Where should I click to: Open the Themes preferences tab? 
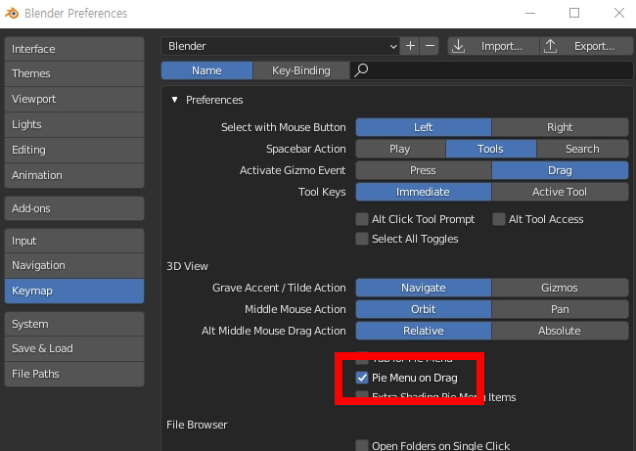point(74,73)
